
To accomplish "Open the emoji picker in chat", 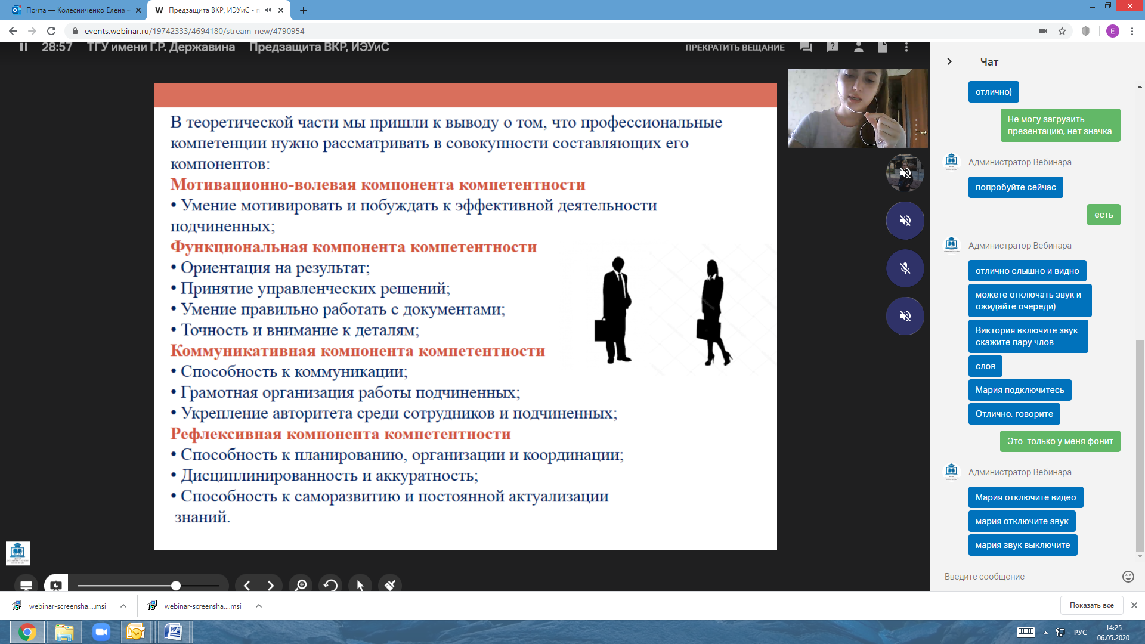I will (1128, 577).
